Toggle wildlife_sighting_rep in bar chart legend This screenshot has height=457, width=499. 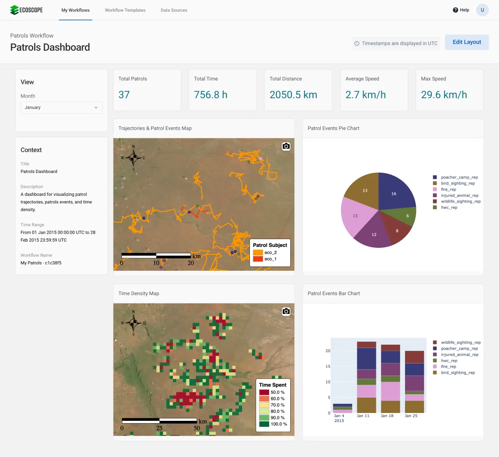457,343
